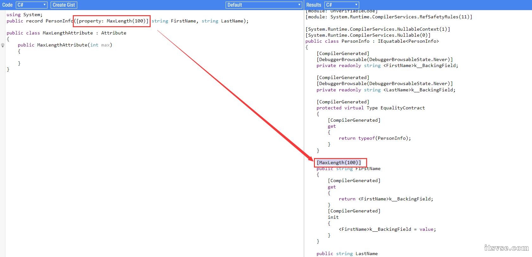Click 'public class PersonInfo : IEquatable<PersonInfo>' line
Image resolution: width=532 pixels, height=257 pixels.
[372, 41]
